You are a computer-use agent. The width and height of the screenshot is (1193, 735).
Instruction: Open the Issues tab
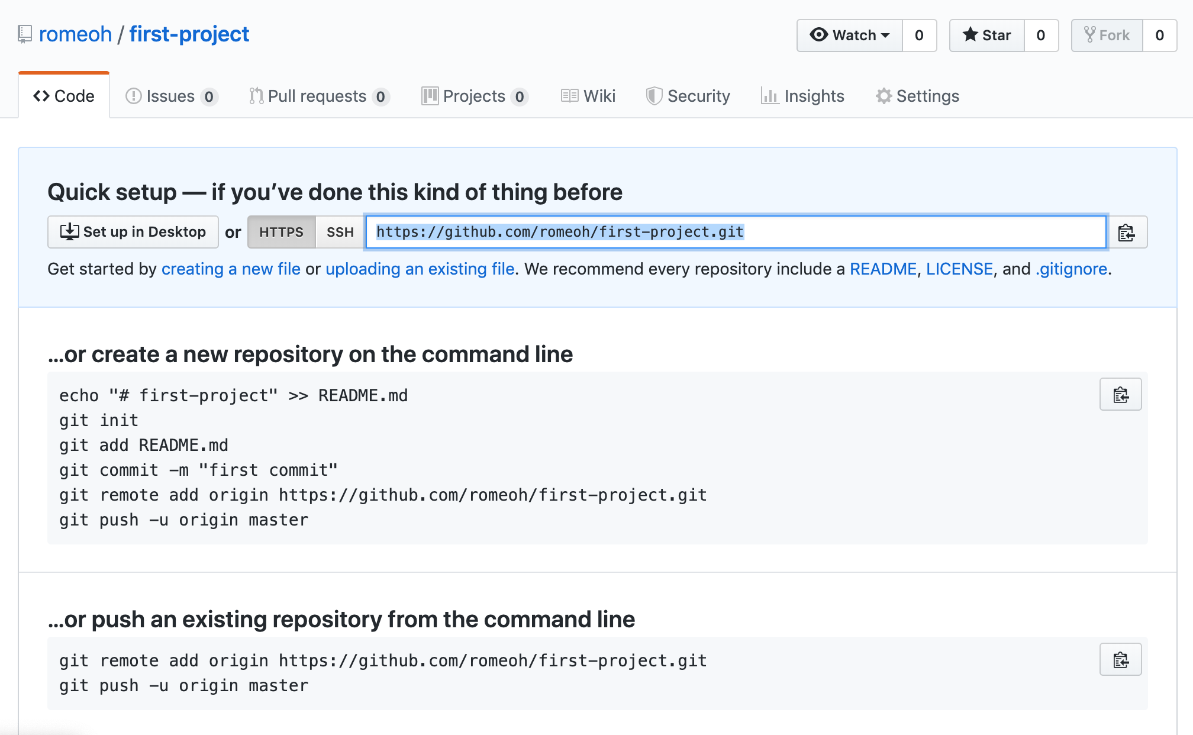[170, 96]
